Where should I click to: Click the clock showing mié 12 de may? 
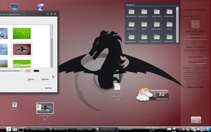[x=152, y=129]
